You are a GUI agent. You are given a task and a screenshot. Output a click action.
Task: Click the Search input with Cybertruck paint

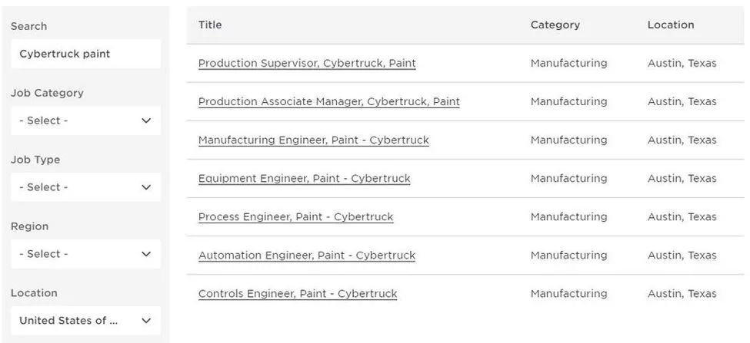(85, 54)
